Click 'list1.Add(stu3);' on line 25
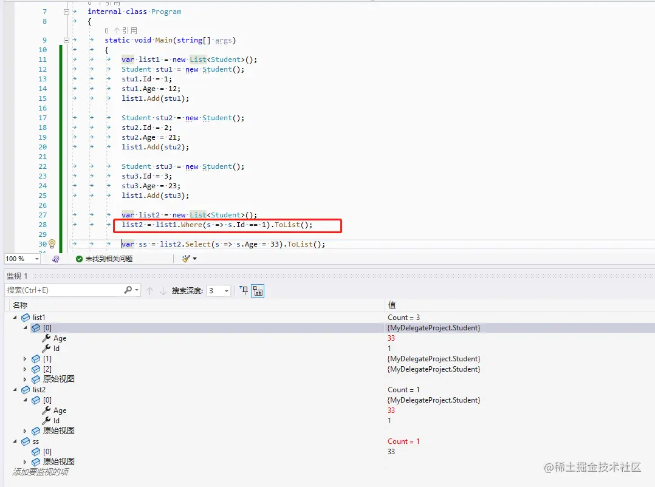This screenshot has width=655, height=487. 155,196
